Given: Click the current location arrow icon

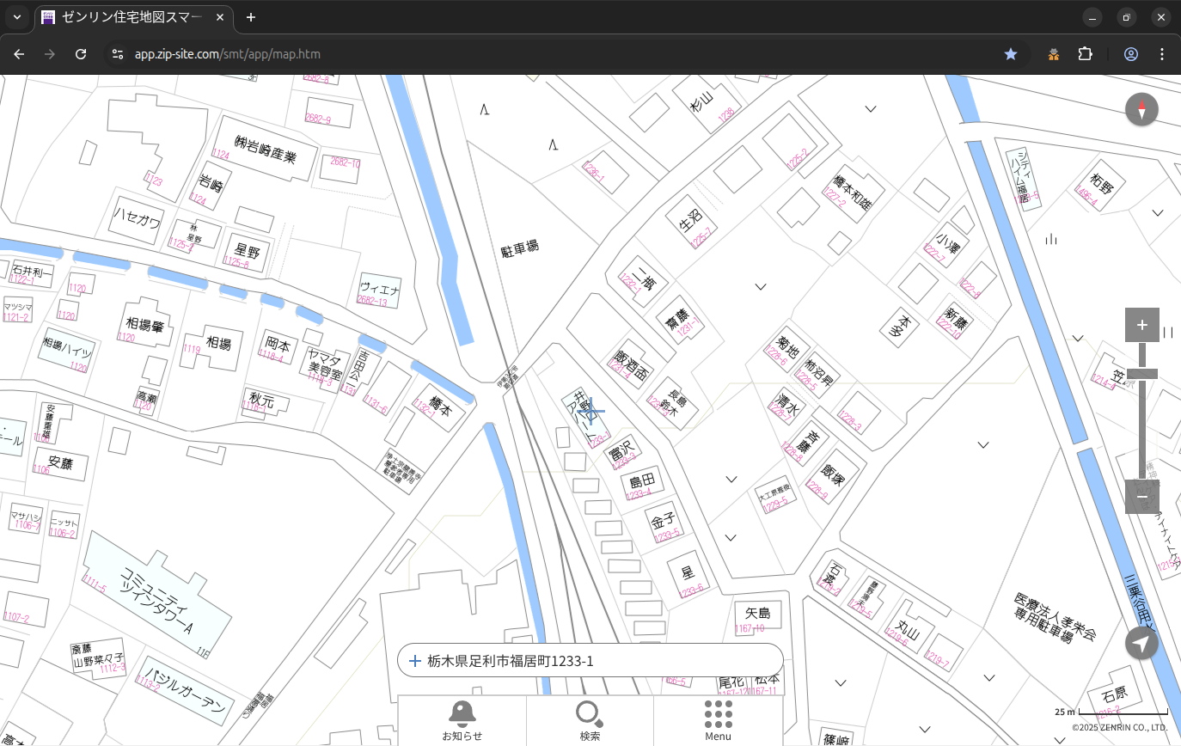Looking at the screenshot, I should (1141, 644).
